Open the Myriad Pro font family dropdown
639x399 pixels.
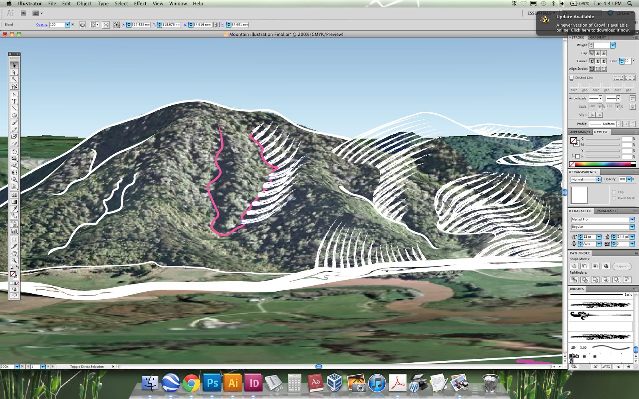pos(632,219)
